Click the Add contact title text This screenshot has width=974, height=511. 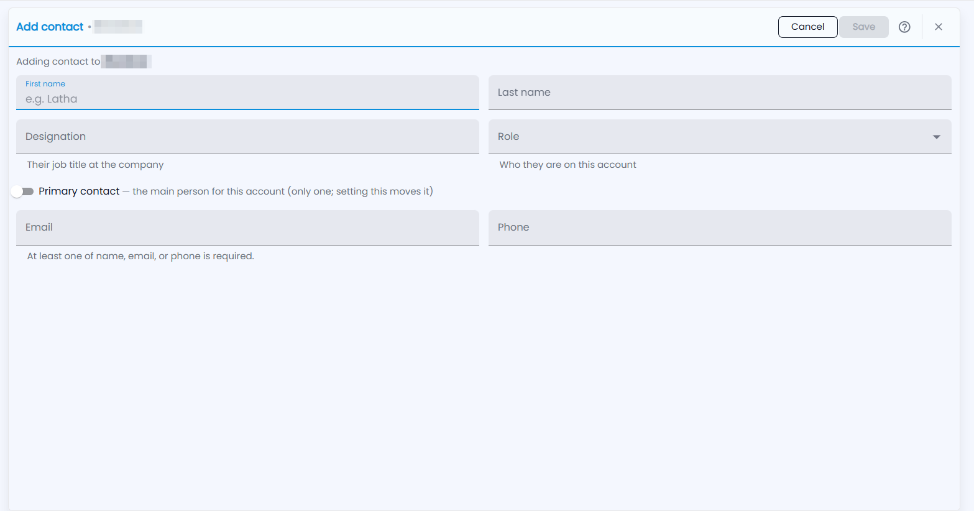pos(50,27)
